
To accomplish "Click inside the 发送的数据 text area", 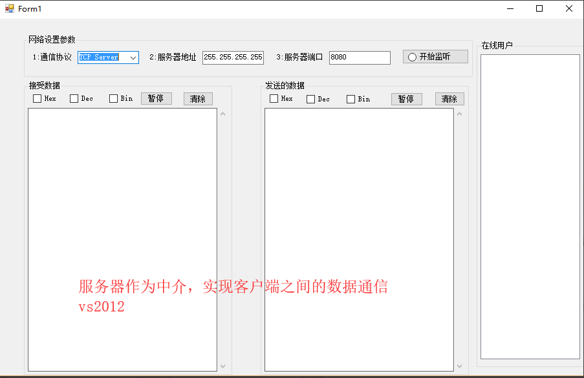I will 359,240.
